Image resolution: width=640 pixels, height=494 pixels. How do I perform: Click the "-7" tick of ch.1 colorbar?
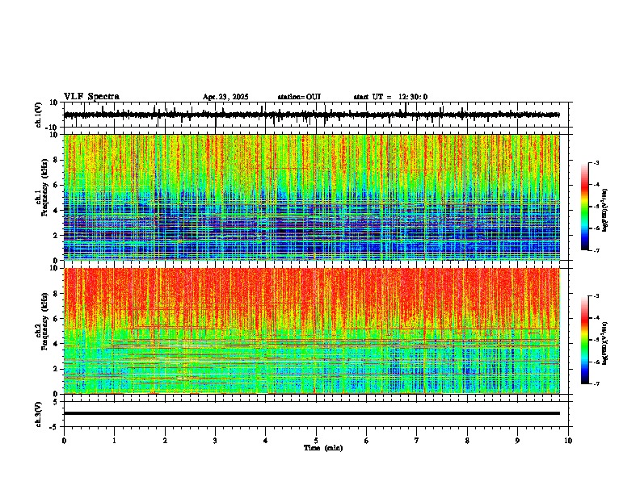pyautogui.click(x=596, y=250)
